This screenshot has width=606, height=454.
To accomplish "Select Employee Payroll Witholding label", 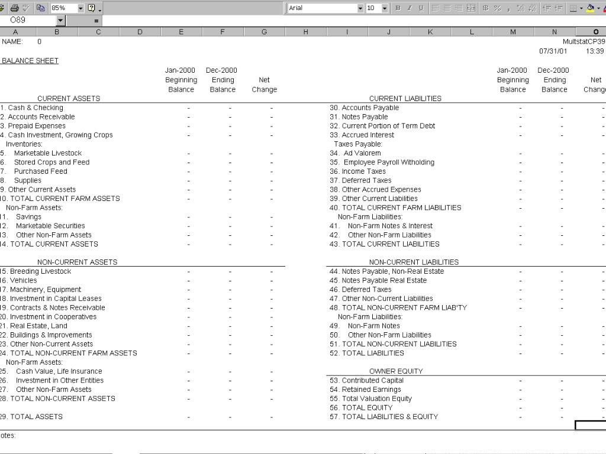I will 389,162.
